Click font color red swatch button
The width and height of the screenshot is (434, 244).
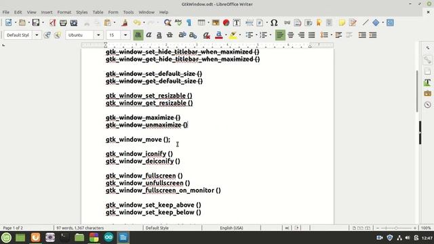tap(219, 35)
